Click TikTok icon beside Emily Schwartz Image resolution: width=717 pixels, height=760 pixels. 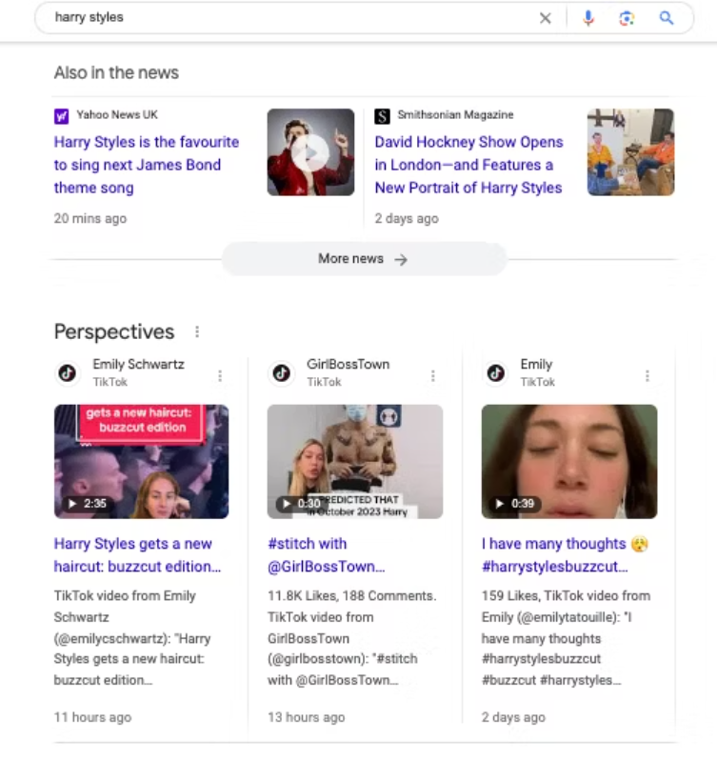(68, 373)
